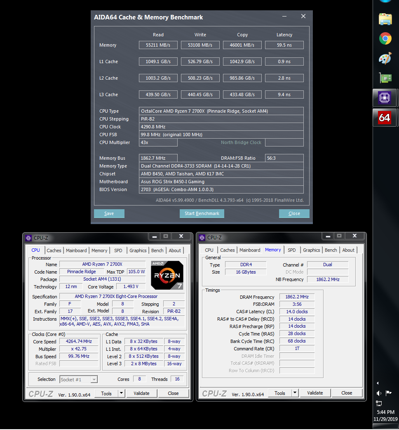The width and height of the screenshot is (399, 430).
Task: Open the Graphics tab in right CPU-Z window
Action: click(312, 250)
